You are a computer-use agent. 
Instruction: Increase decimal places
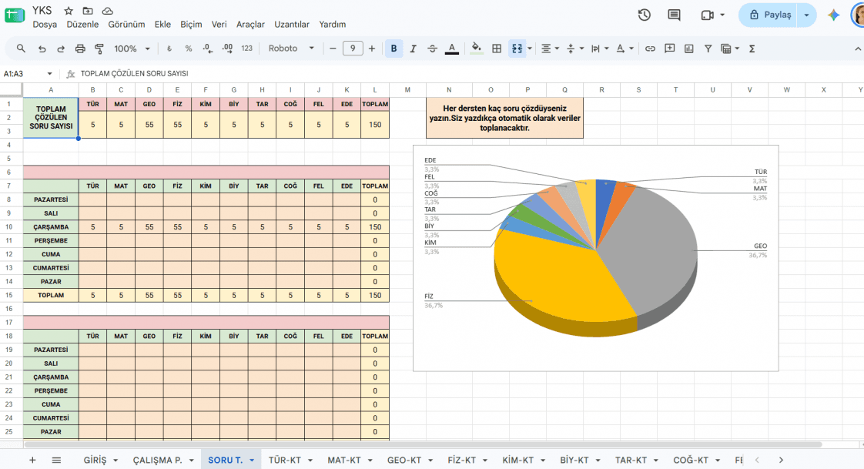(x=227, y=49)
